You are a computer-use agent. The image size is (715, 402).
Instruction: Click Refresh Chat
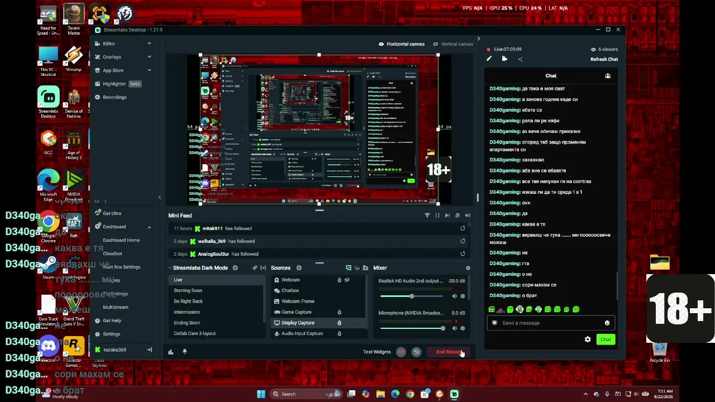[x=604, y=59]
